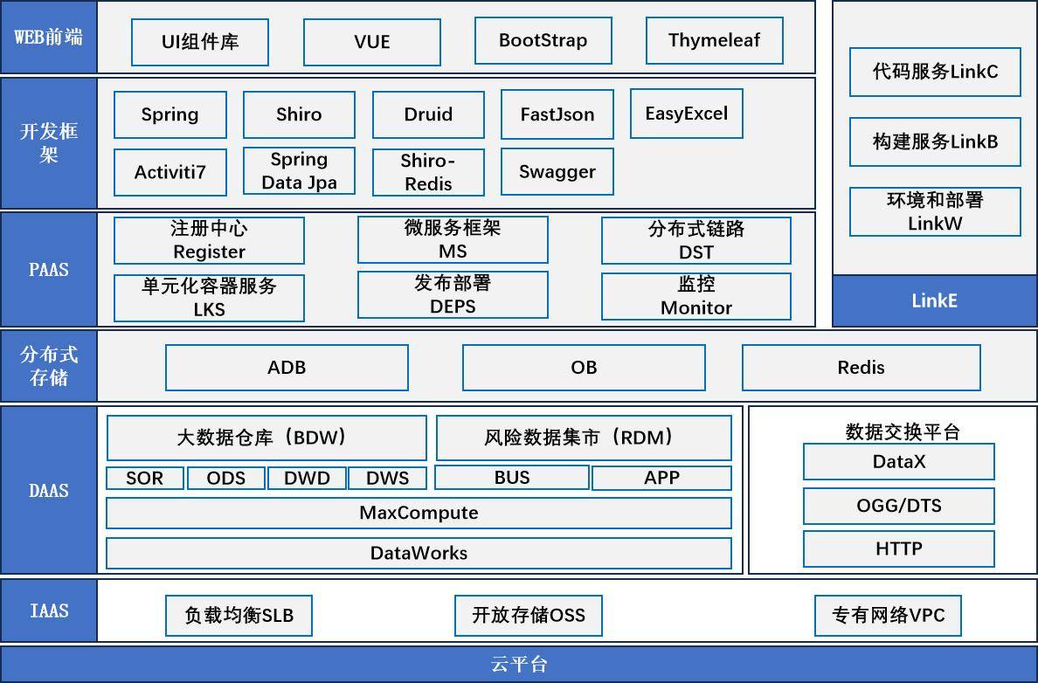
Task: Click the LinkE blue bar
Action: pyautogui.click(x=935, y=300)
